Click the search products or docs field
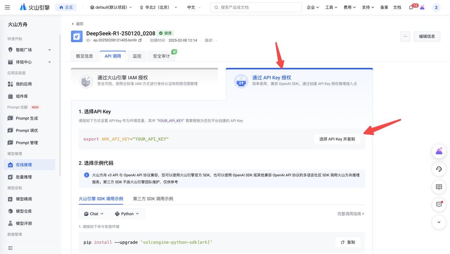This screenshot has width=450, height=254. tap(256, 7)
